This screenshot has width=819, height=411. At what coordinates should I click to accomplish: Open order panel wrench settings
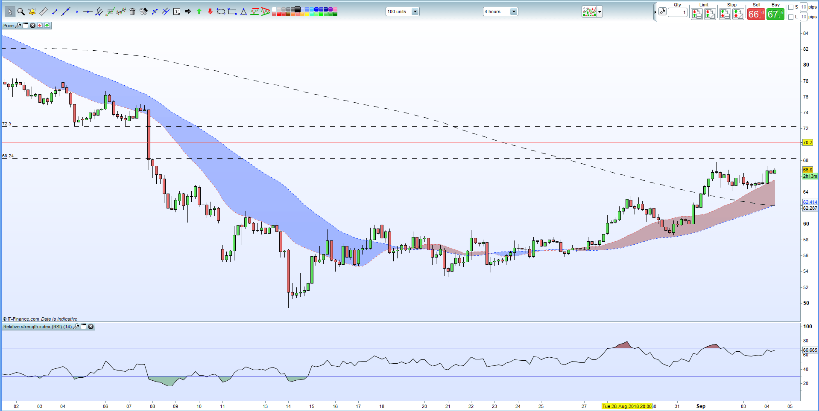coord(662,12)
